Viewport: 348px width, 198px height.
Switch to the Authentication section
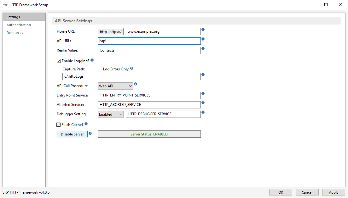[19, 25]
